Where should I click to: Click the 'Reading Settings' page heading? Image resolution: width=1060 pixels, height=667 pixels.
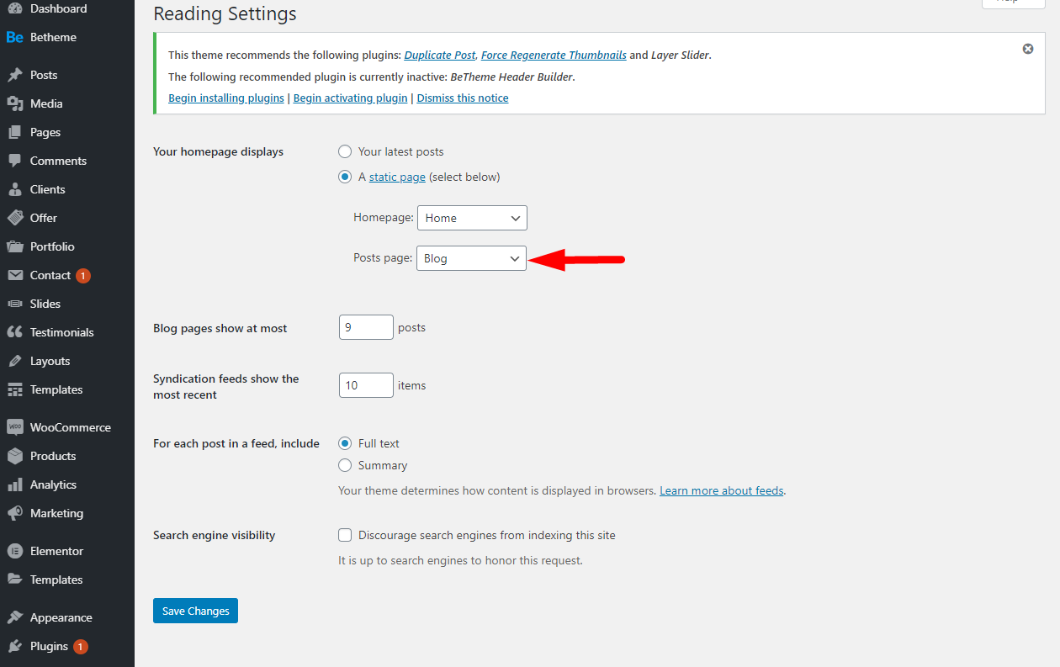(225, 14)
